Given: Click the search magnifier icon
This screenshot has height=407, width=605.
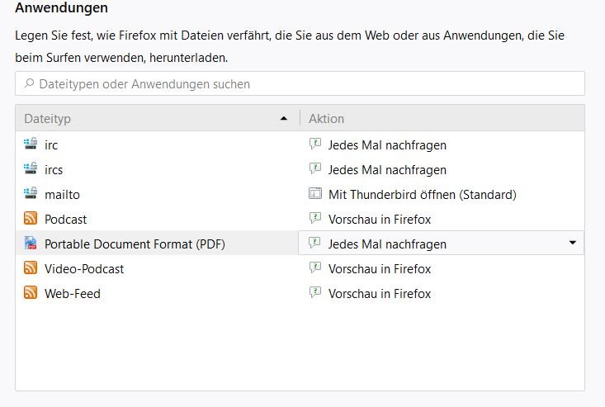Looking at the screenshot, I should (x=29, y=83).
